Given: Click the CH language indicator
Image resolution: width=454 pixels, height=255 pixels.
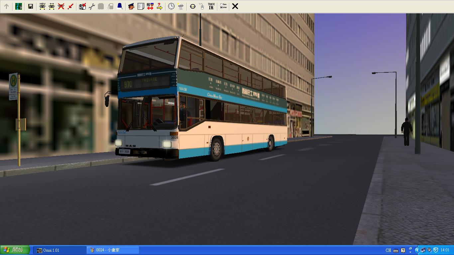Looking at the screenshot, I should (388, 250).
